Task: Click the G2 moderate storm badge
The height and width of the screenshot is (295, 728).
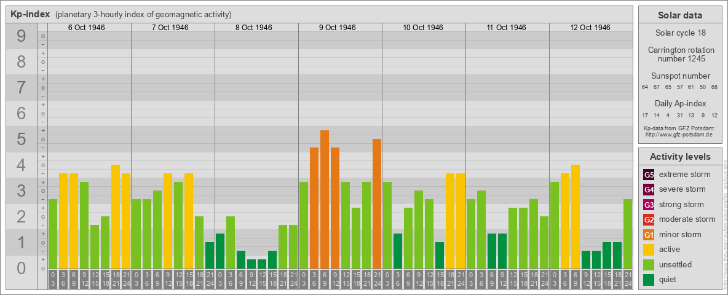Action: pos(649,219)
